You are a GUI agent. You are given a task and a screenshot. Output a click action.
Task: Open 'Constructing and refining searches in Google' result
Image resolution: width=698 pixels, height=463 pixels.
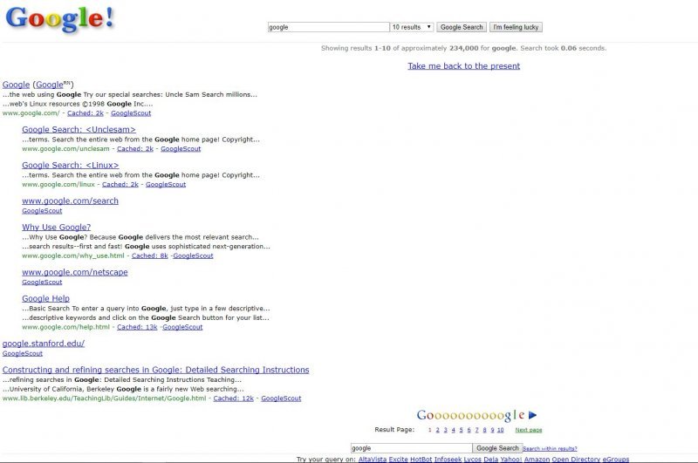tap(156, 370)
